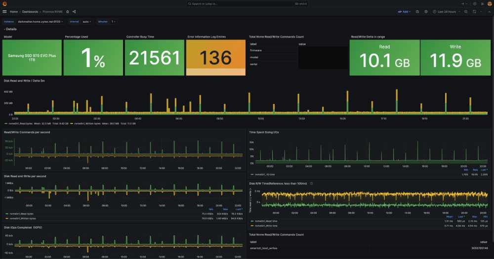Refresh the dashboard
Screen dimensions: 494x259
click(x=474, y=12)
